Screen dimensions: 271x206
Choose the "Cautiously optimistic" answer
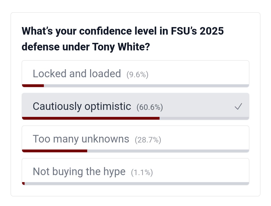[82, 106]
